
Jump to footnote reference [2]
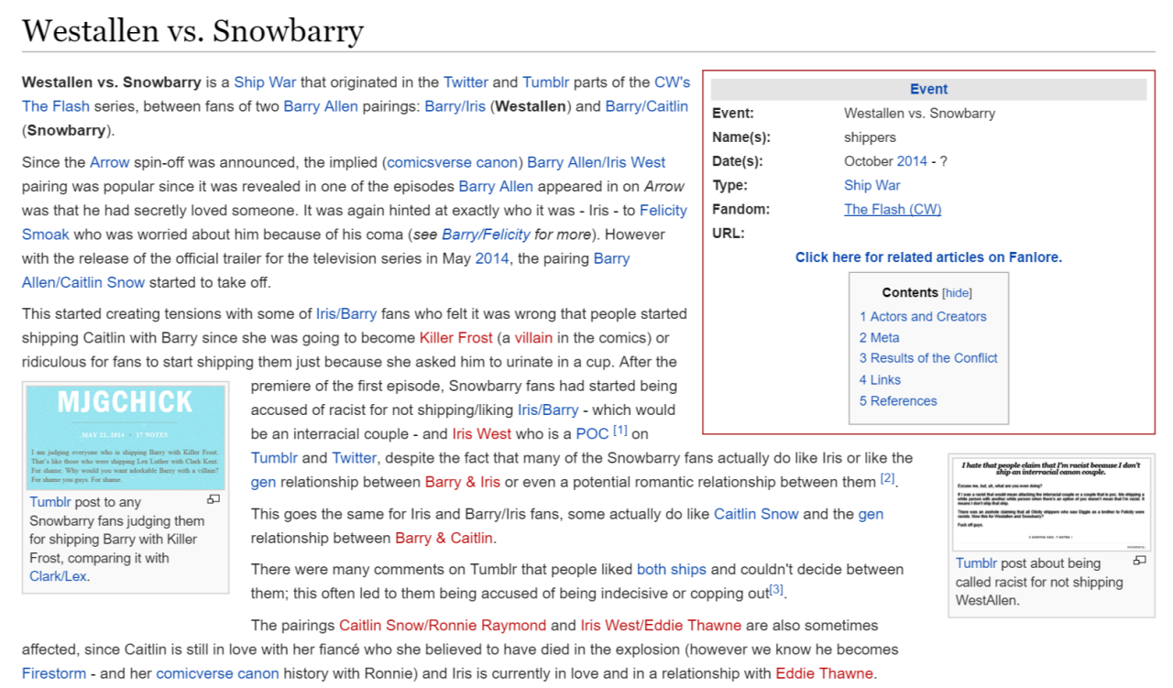coord(887,476)
